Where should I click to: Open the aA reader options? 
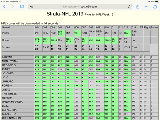(31, 7)
